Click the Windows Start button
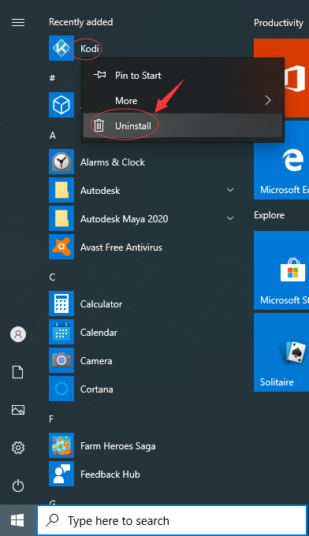Image resolution: width=309 pixels, height=536 pixels. (x=17, y=520)
